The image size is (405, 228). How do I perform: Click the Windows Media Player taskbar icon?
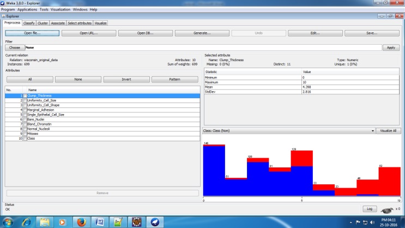(x=62, y=222)
